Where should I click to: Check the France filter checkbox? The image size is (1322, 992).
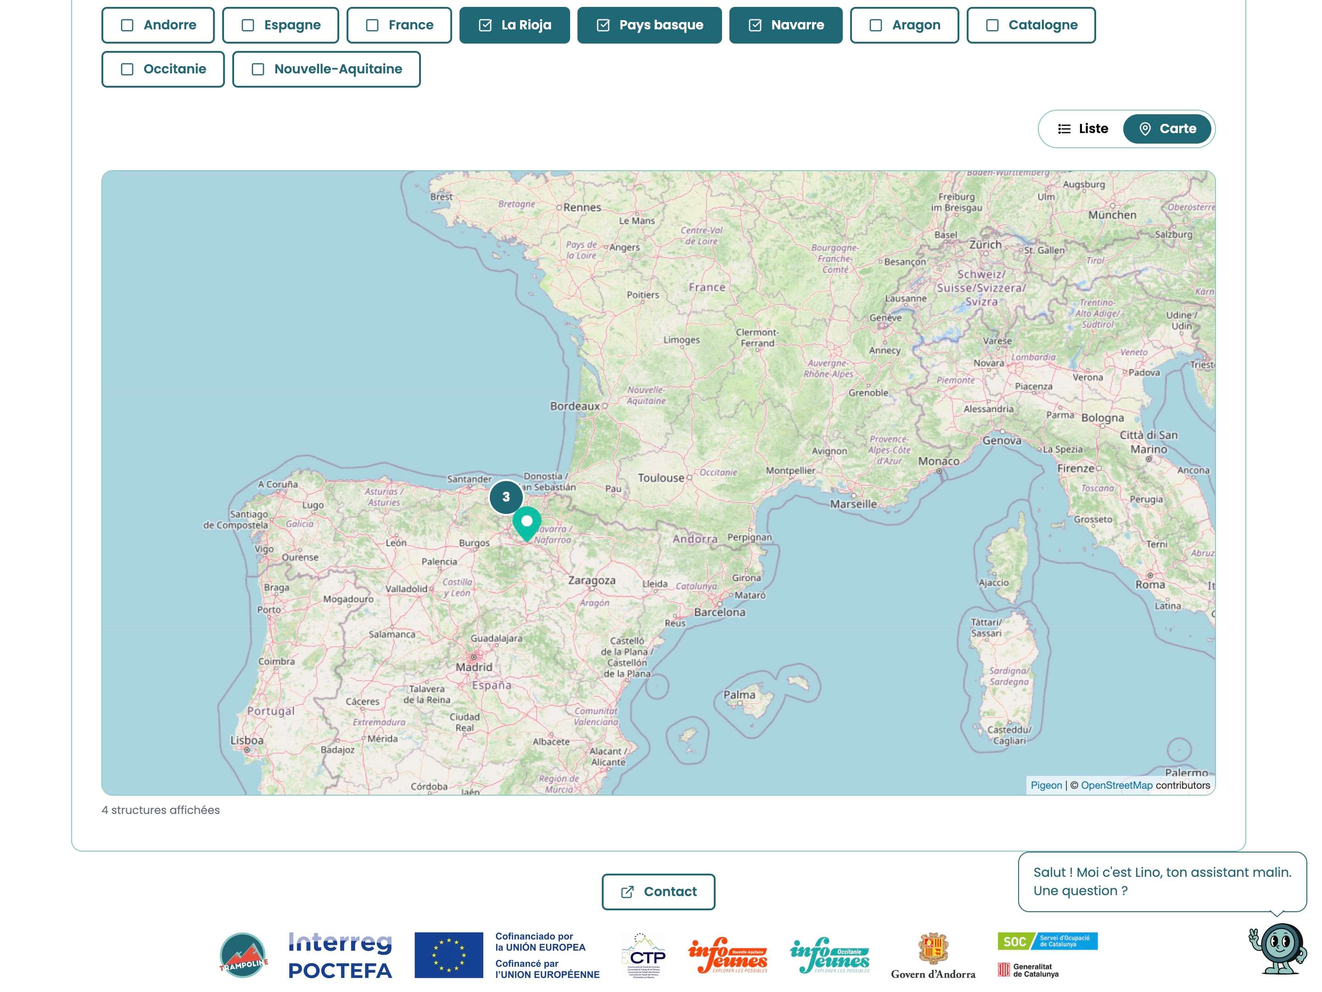(398, 25)
